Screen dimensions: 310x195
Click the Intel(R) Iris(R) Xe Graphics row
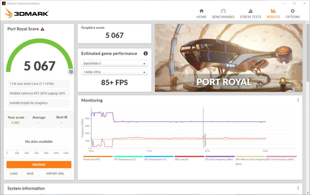(x=39, y=103)
